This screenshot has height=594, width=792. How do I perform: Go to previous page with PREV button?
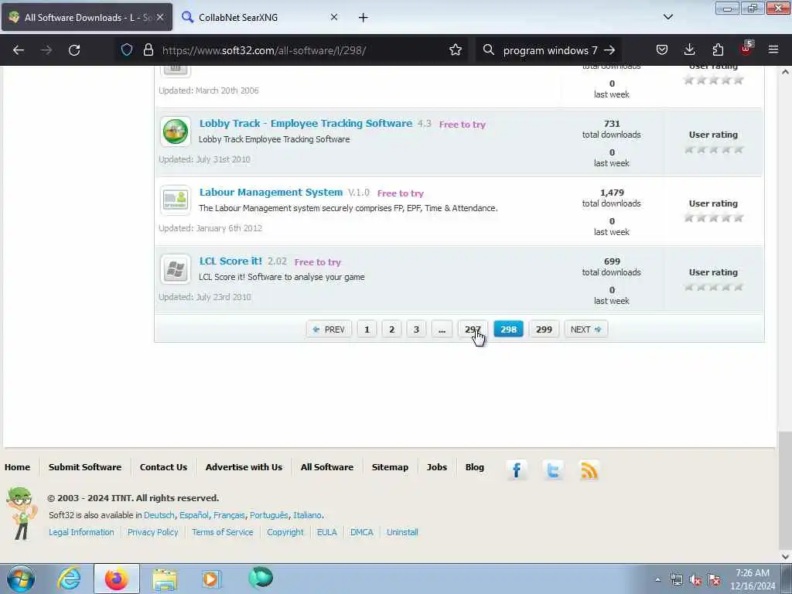click(329, 329)
